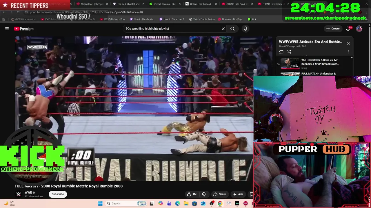371x208 pixels.
Task: Open 'Redneck Pow...' bookmark
Action: coord(113,19)
